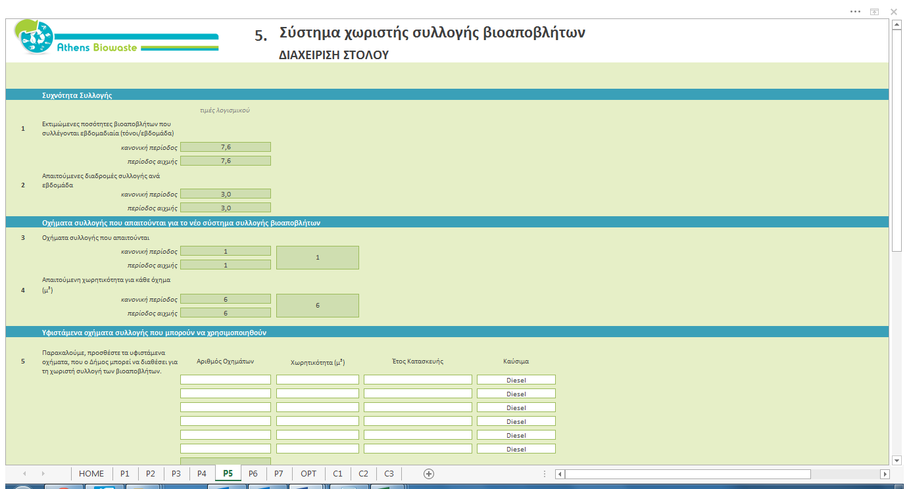Click vertical scrollbar down arrow

coord(897,461)
